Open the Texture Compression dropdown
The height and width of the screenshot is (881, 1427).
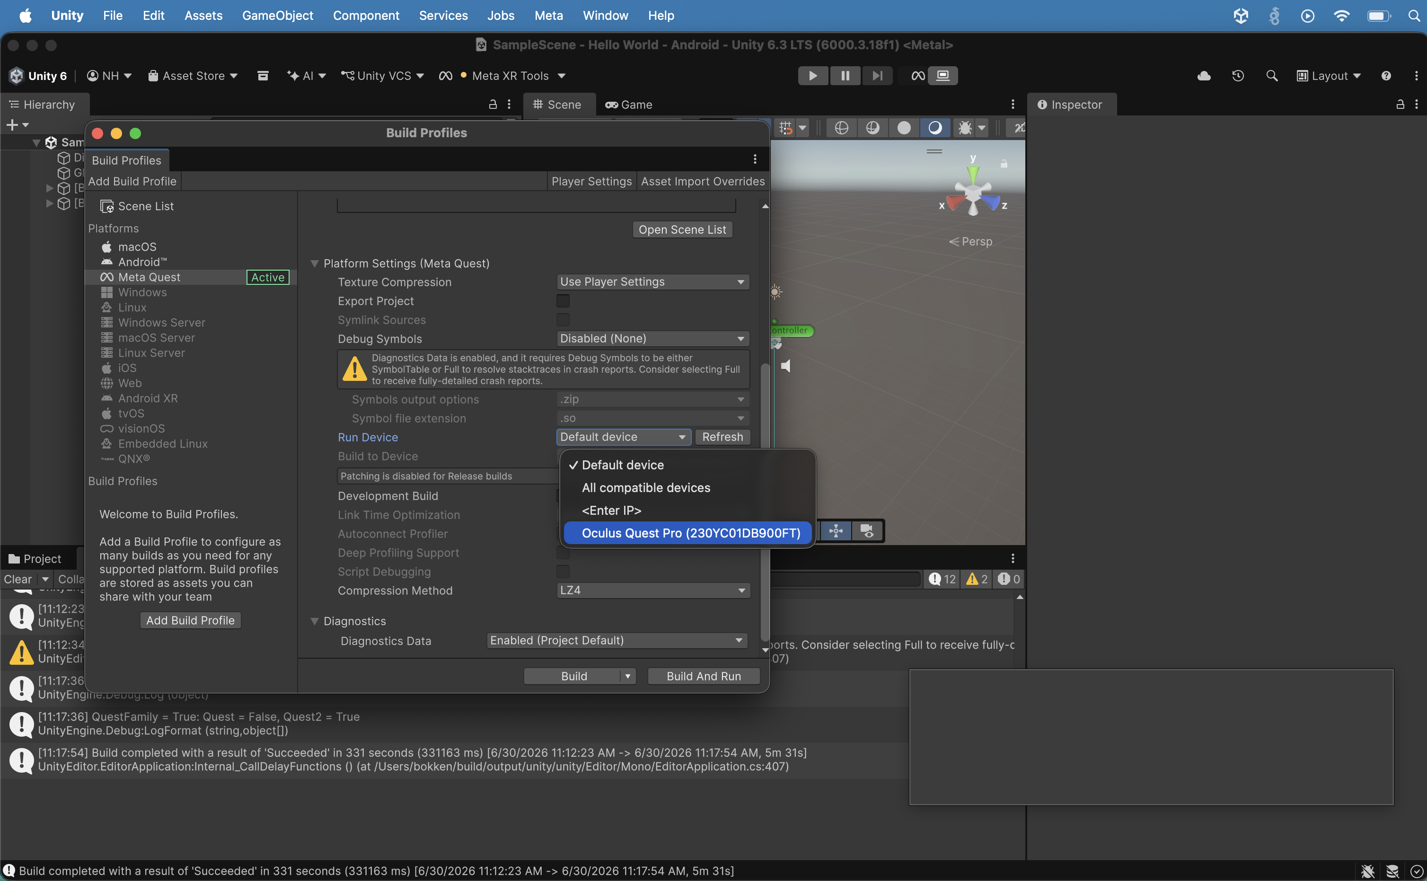652,282
